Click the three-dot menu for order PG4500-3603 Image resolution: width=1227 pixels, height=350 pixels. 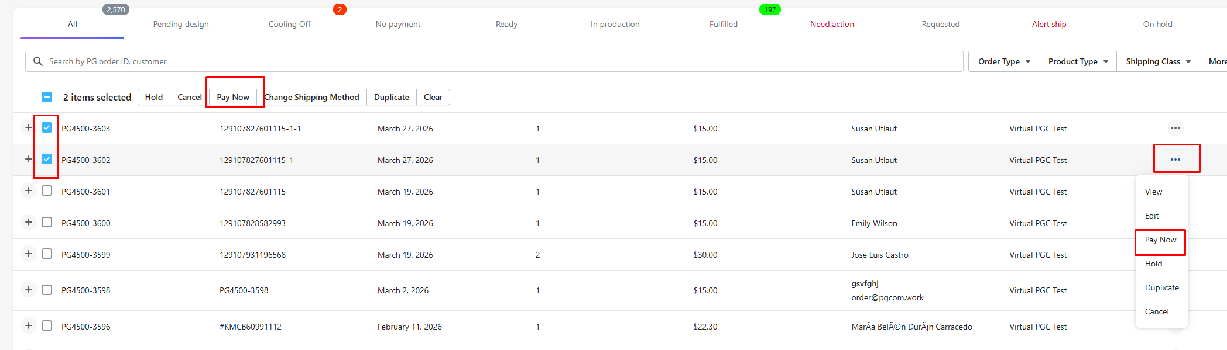coord(1175,128)
